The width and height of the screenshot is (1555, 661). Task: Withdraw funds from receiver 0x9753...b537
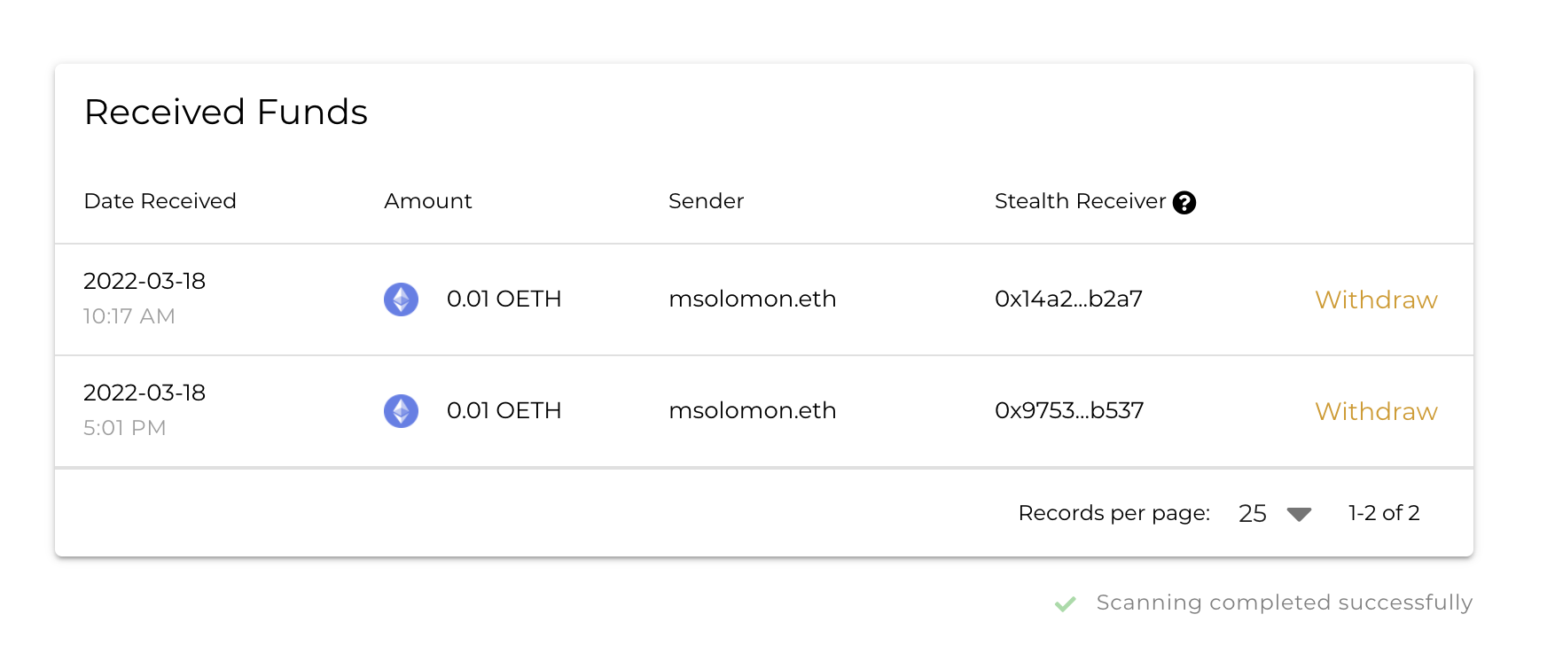pyautogui.click(x=1376, y=411)
